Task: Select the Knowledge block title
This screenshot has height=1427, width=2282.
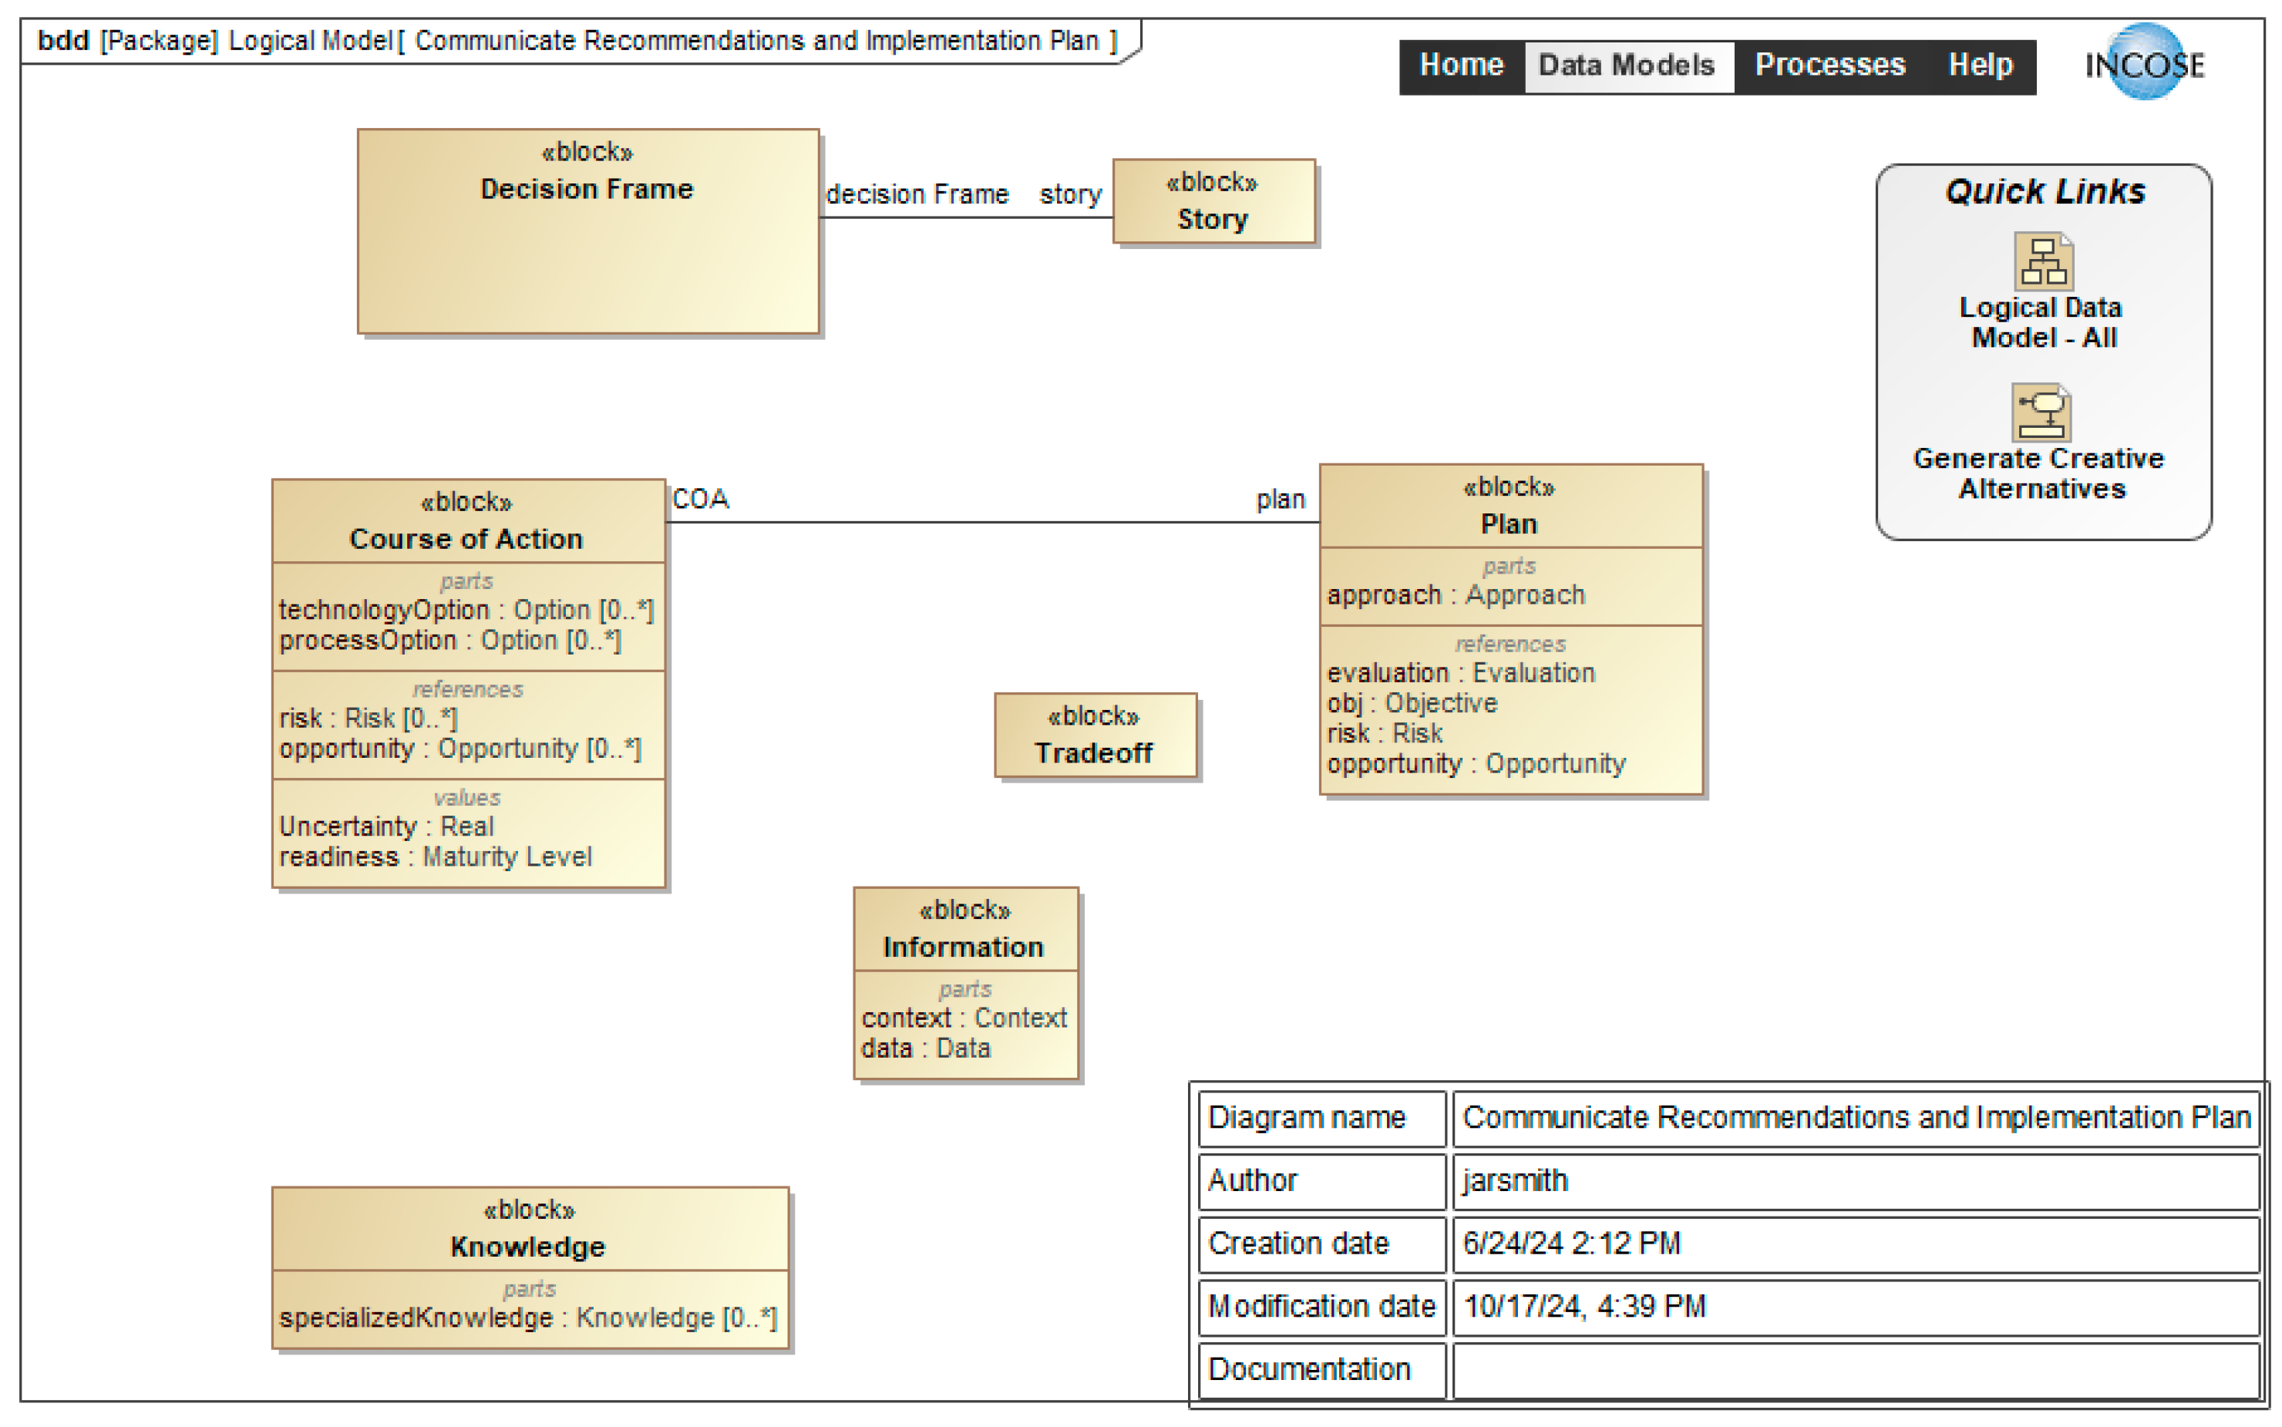Action: point(527,1247)
